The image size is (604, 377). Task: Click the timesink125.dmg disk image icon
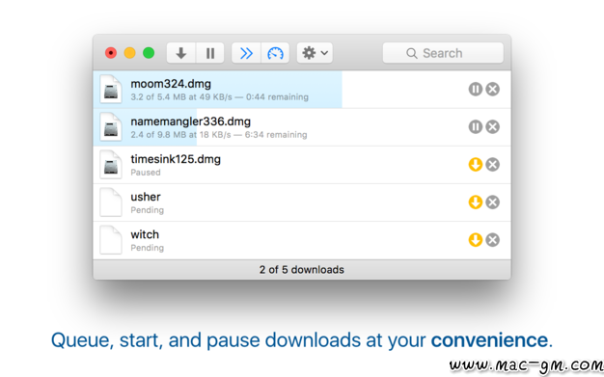click(x=111, y=165)
